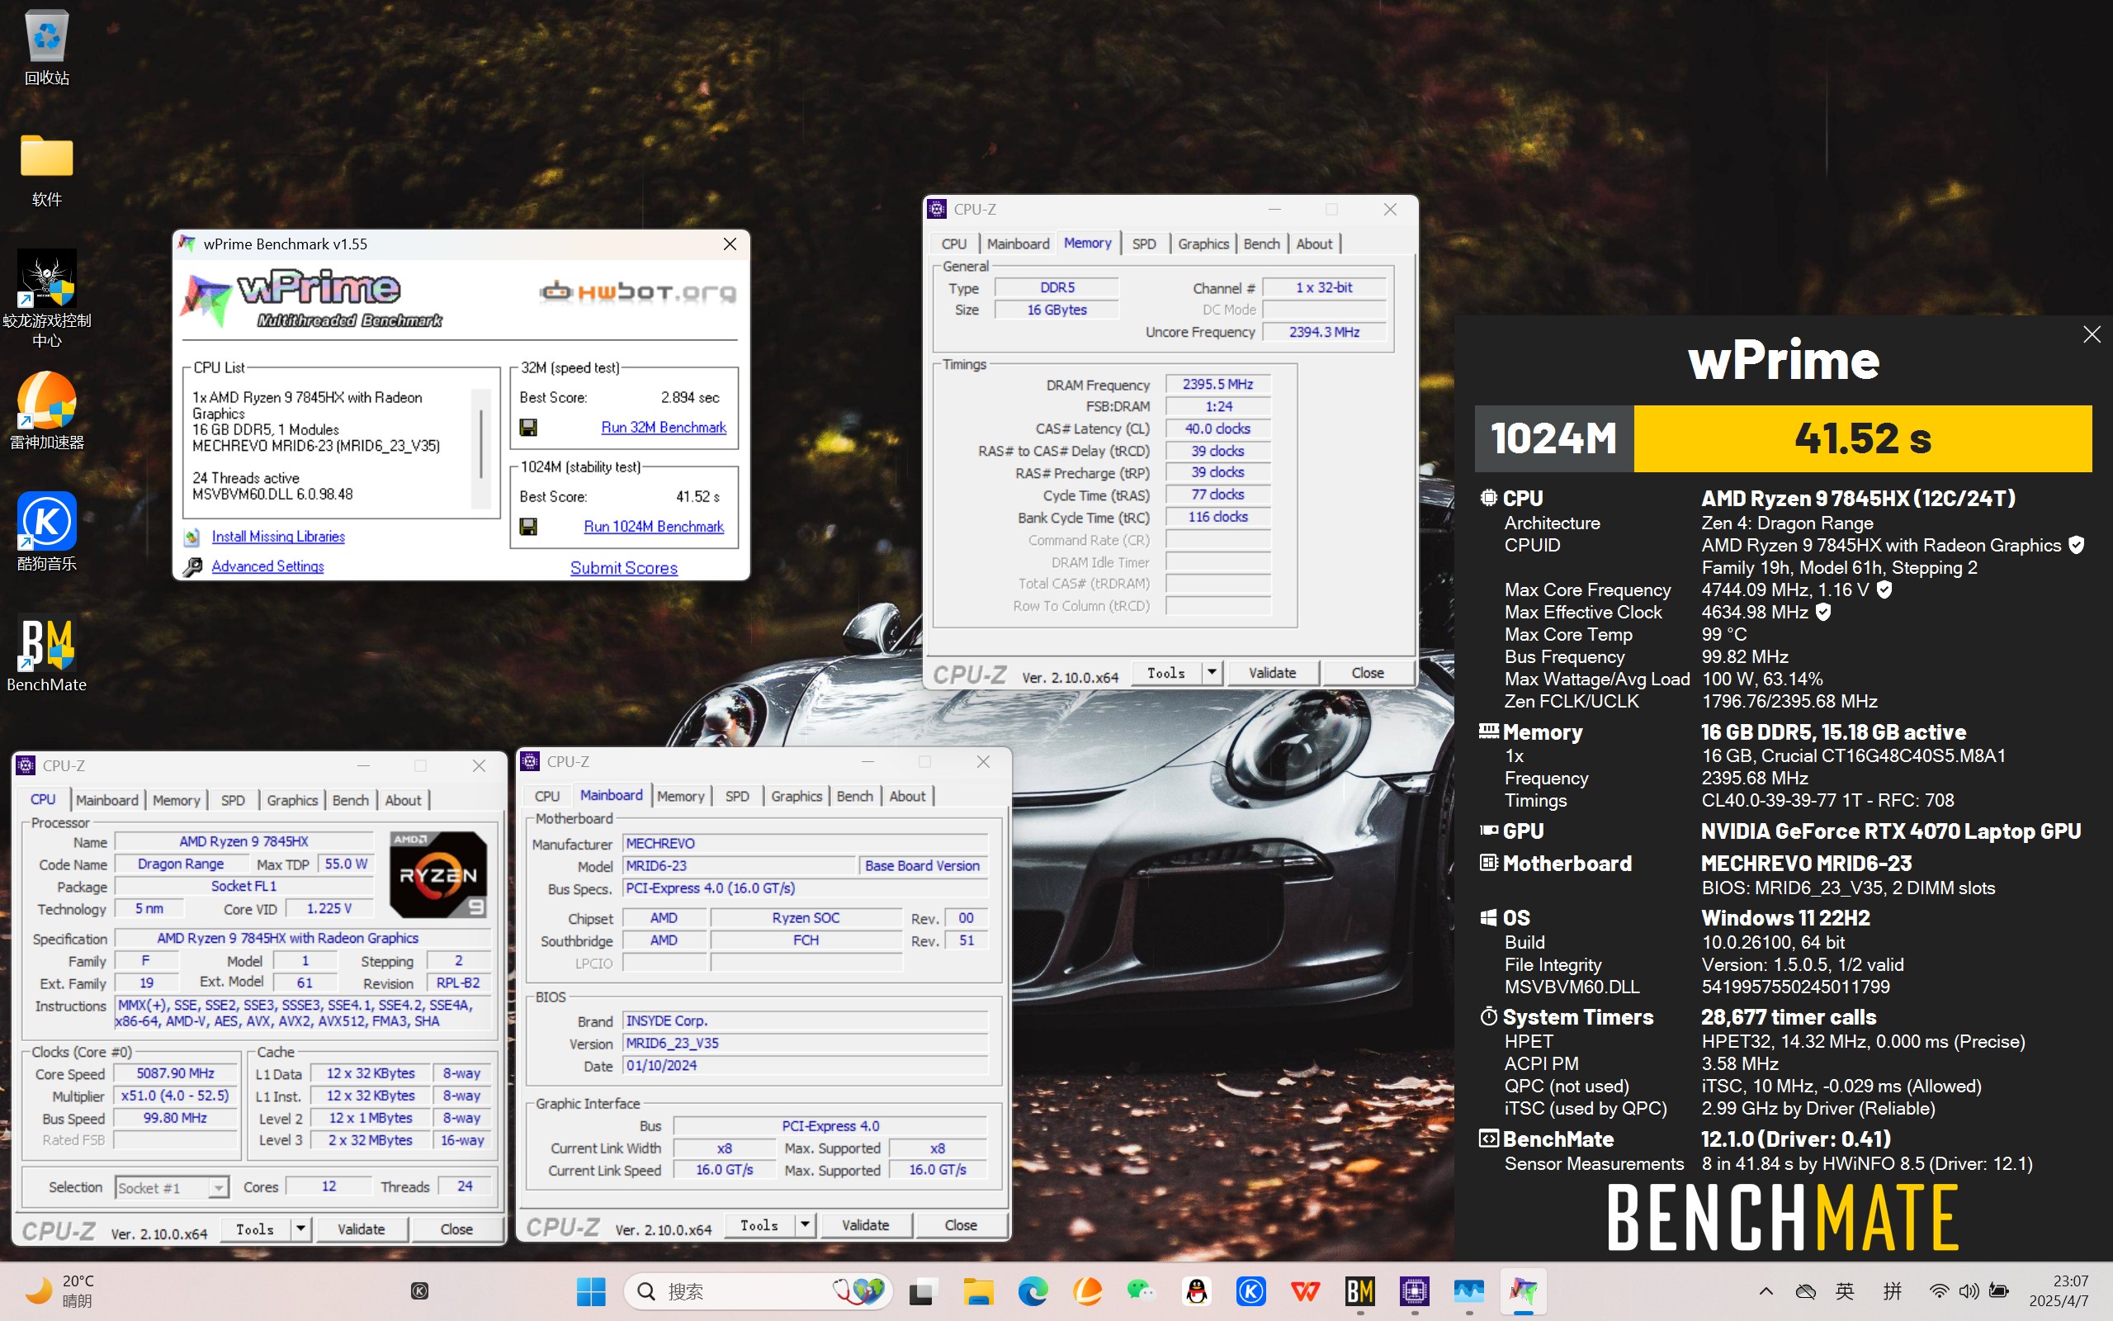Open Microsoft Edge from taskbar
Image resolution: width=2113 pixels, height=1321 pixels.
1033,1291
